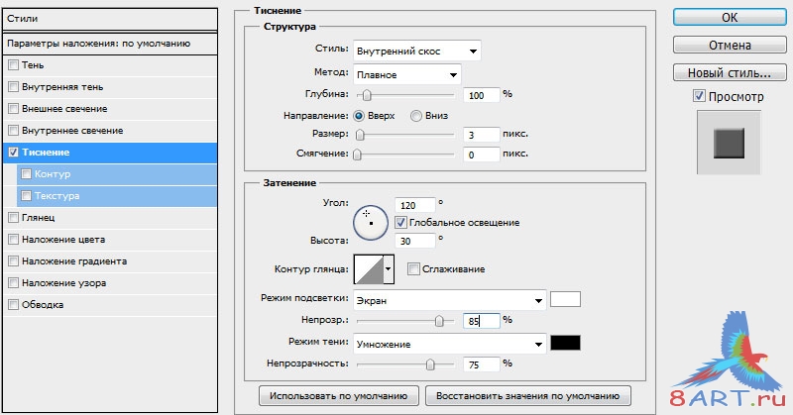Screen dimensions: 793x415
Task: Click the Отмена button
Action: 730,45
